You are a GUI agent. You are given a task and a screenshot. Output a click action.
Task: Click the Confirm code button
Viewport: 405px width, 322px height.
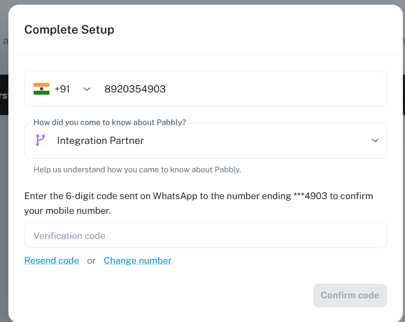[x=350, y=295]
